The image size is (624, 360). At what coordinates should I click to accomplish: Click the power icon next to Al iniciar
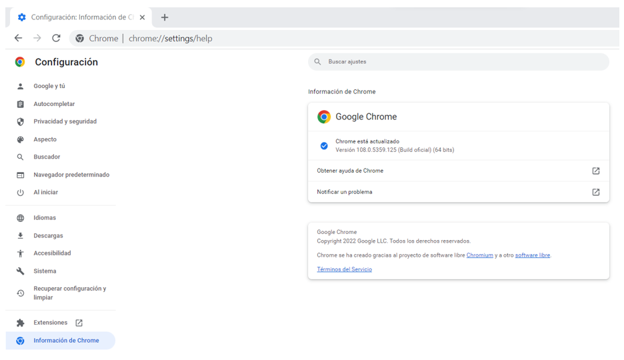20,193
